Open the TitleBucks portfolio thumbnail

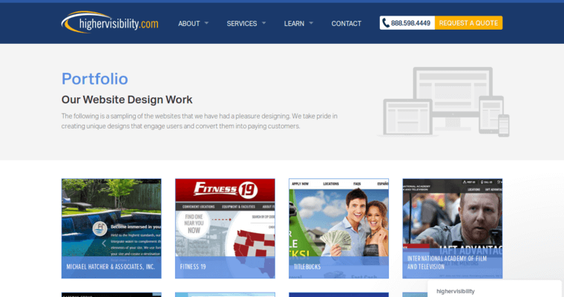(x=339, y=228)
